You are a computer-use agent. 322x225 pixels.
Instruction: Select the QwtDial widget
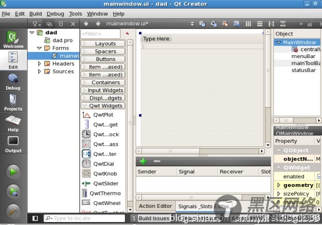click(x=98, y=164)
